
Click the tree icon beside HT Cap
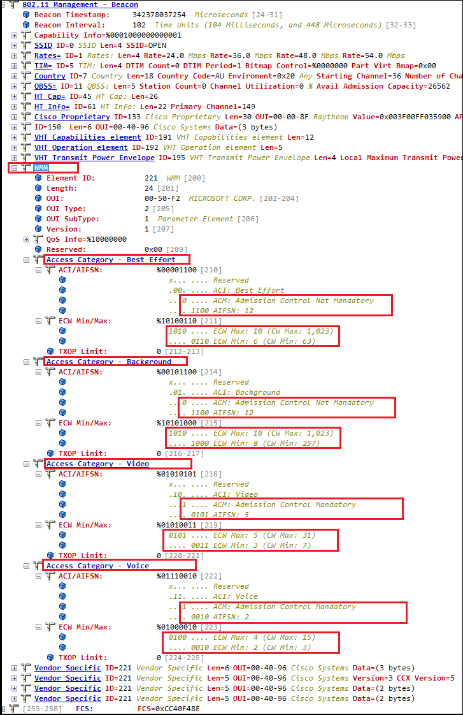click(x=26, y=96)
